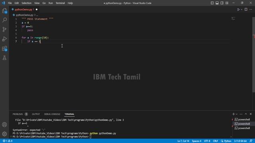Click the editor vertical scrollbar
The height and width of the screenshot is (143, 255).
pos(253,54)
